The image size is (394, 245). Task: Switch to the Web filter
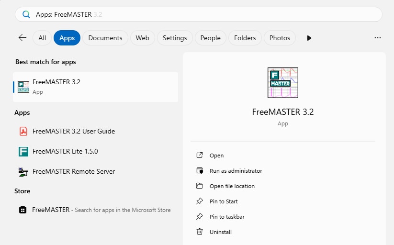click(142, 38)
